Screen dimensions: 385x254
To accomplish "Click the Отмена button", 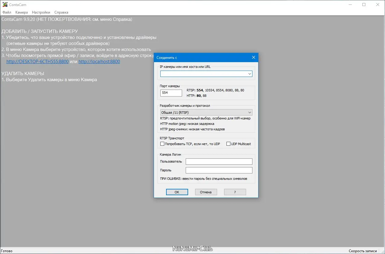I will click(x=206, y=192).
